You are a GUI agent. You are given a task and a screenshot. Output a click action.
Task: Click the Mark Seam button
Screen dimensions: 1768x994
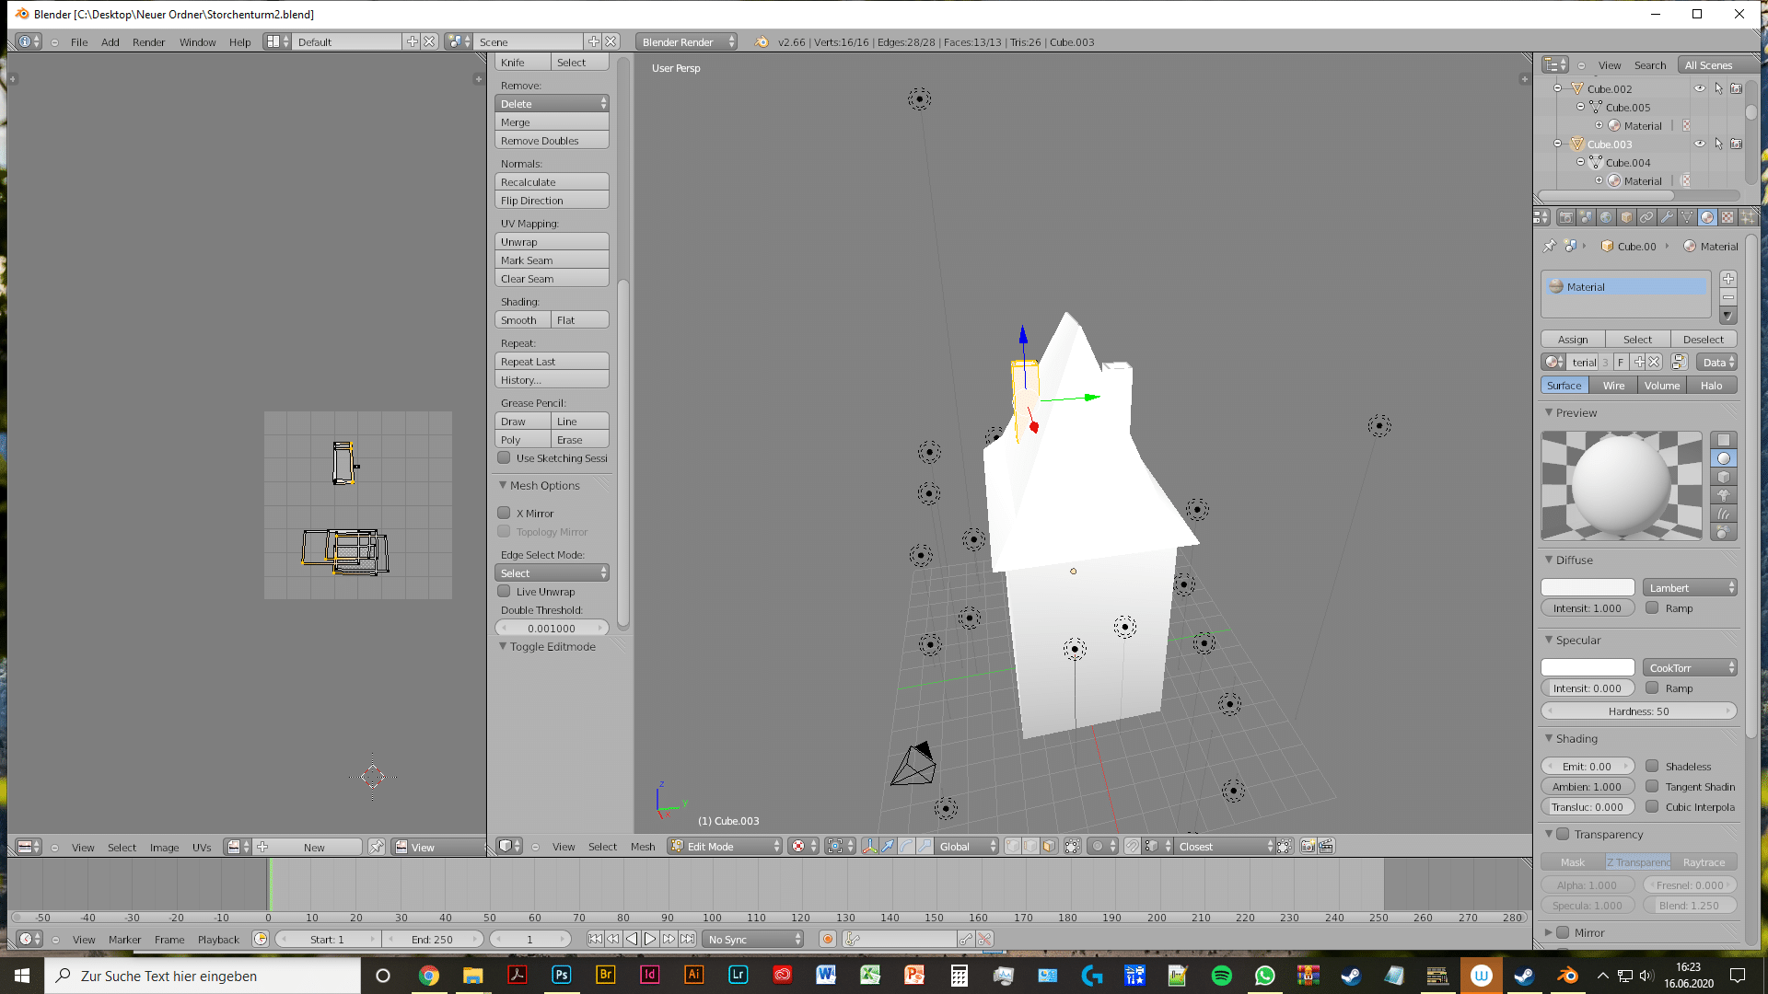552,260
